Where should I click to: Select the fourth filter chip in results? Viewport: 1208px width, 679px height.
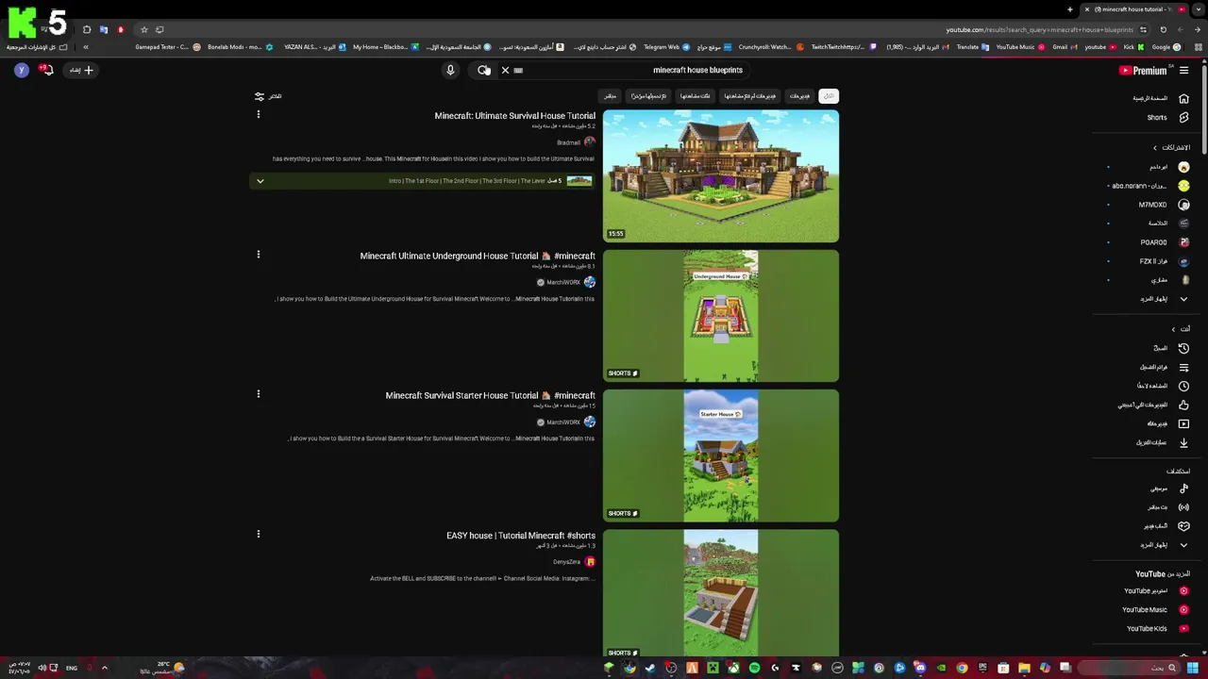pos(695,96)
